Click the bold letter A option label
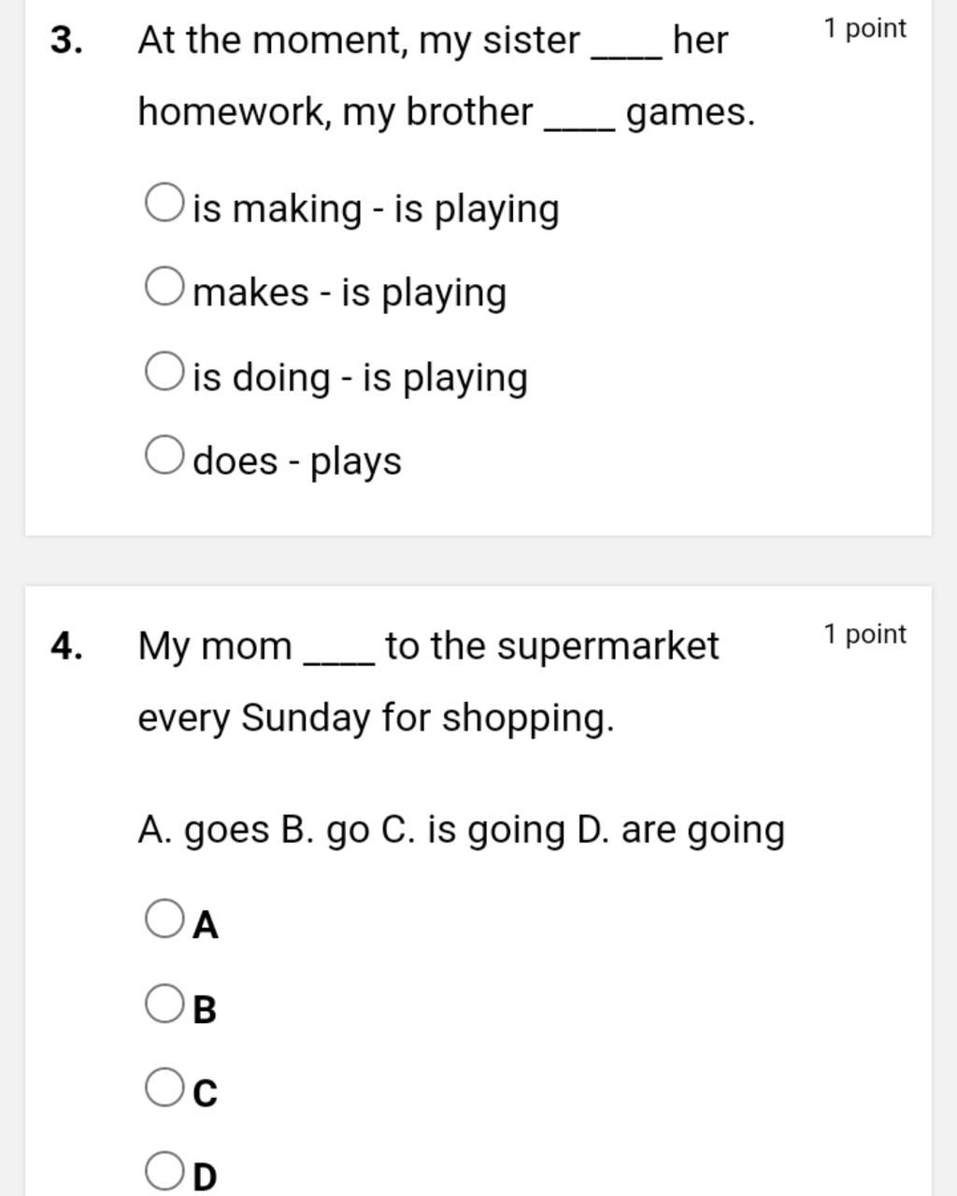 [206, 925]
